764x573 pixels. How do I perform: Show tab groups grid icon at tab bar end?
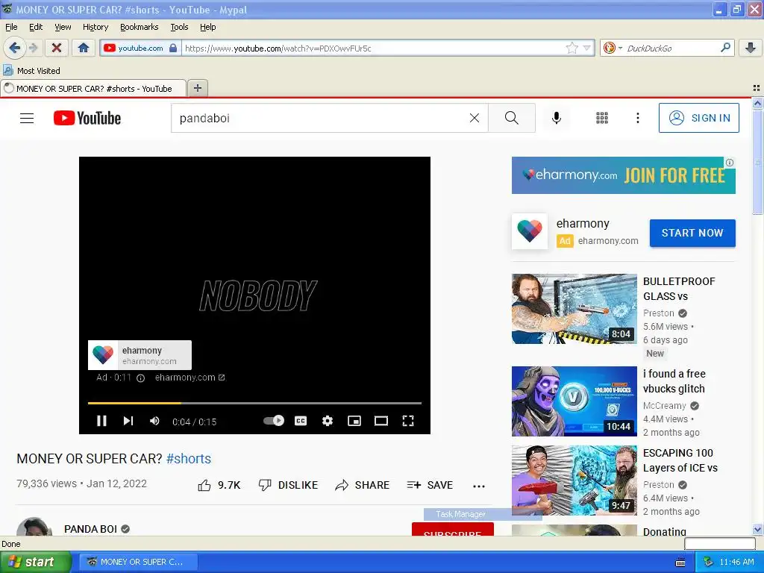coord(757,88)
